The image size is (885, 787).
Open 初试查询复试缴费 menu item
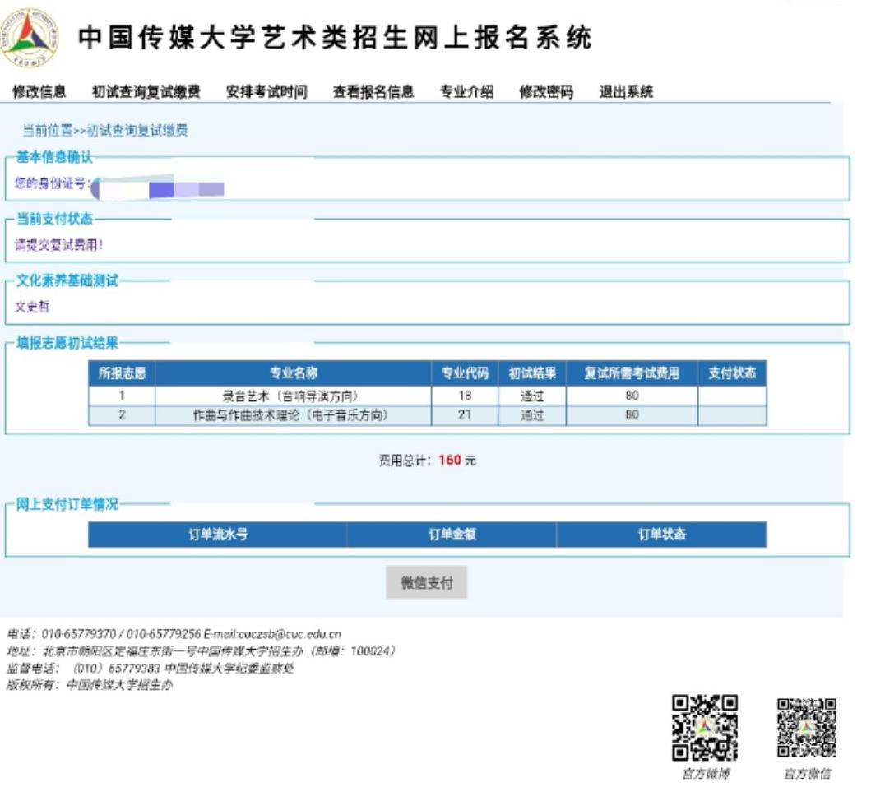[x=146, y=91]
